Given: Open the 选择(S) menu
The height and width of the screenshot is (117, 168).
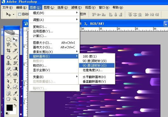Looking at the screenshot, I should [63, 8].
